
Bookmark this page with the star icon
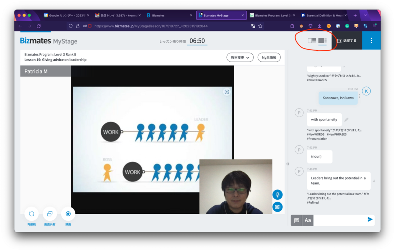(260, 26)
